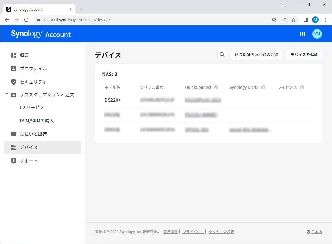Toggle the browser side panel icon

(x=306, y=20)
